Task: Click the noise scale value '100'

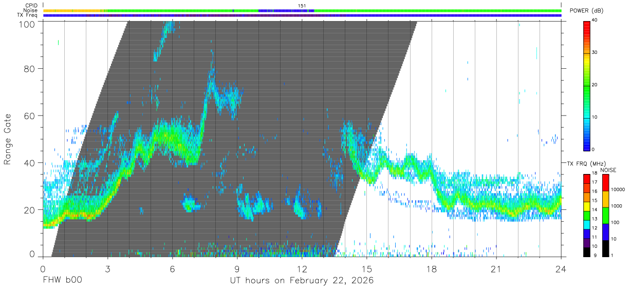Action: coord(614,222)
